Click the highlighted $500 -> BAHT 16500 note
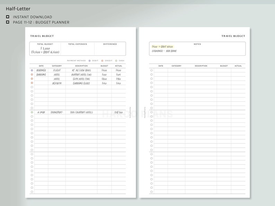Viewport: 275px width, 206px height. (x=162, y=47)
